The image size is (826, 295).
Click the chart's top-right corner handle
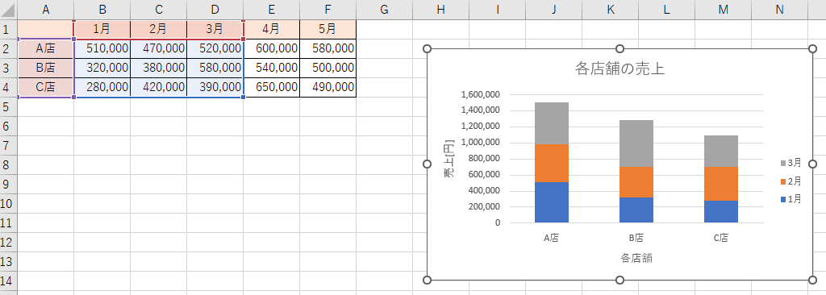tap(812, 49)
